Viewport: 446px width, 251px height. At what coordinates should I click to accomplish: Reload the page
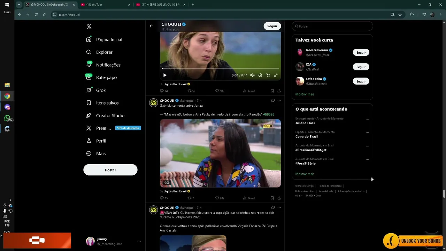(x=36, y=15)
